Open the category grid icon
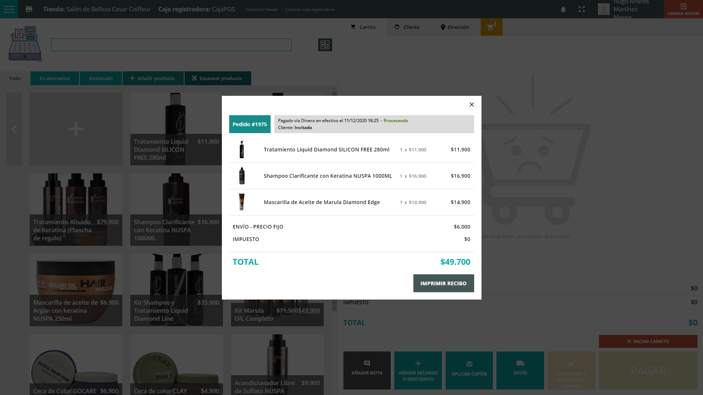Image resolution: width=703 pixels, height=395 pixels. pyautogui.click(x=325, y=45)
